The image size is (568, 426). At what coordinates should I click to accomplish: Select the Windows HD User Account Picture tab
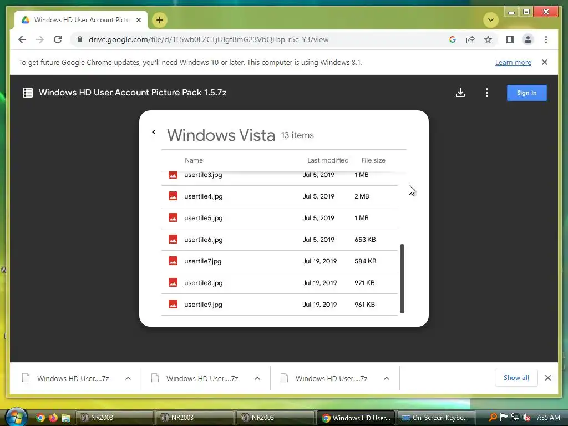pyautogui.click(x=81, y=20)
